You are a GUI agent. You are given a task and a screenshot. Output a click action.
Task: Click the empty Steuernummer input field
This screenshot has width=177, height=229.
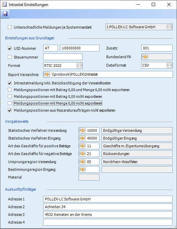63,57
